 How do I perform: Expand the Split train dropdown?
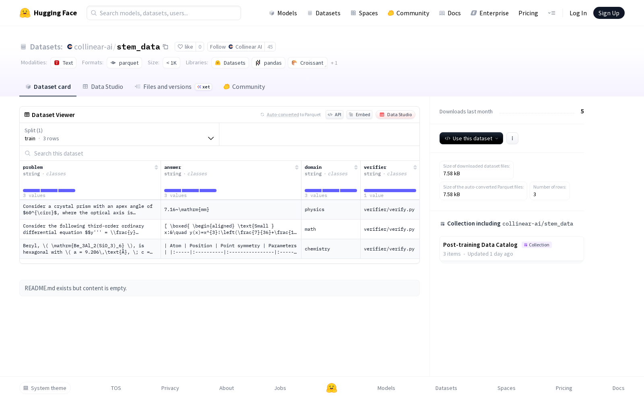(120, 134)
